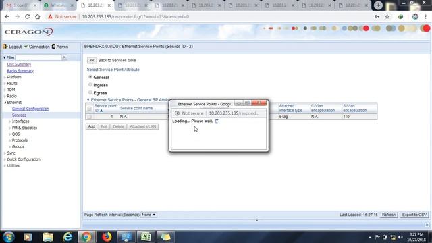Collapse the Ethernet Service Points General section
This screenshot has height=243, width=432.
pyautogui.click(x=88, y=100)
